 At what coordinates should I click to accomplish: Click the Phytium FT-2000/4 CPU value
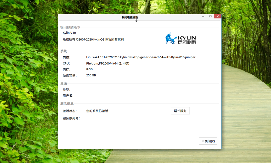point(108,63)
